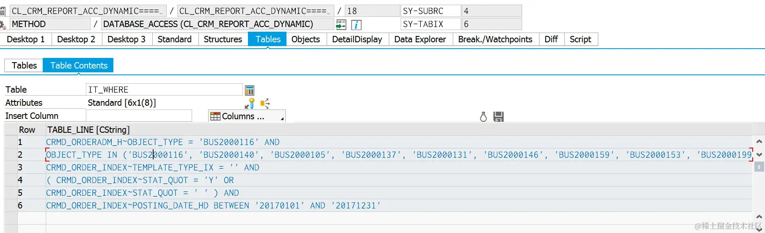Image resolution: width=765 pixels, height=233 pixels.
Task: Click cell CRMD_ORDER_INDEX~STAT_QUOT = ' ' ) AND
Action: 399,193
